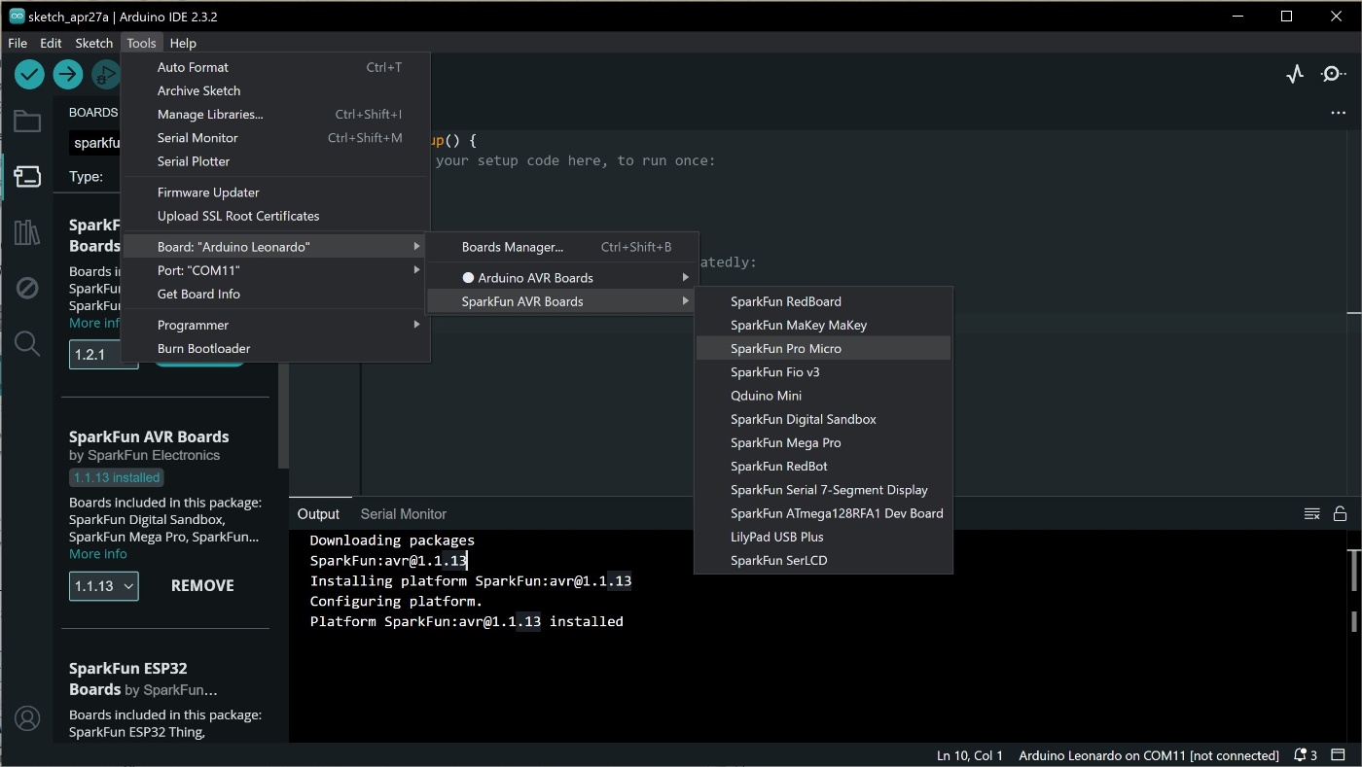This screenshot has width=1362, height=767.
Task: Switch to the Output tab
Action: click(318, 514)
